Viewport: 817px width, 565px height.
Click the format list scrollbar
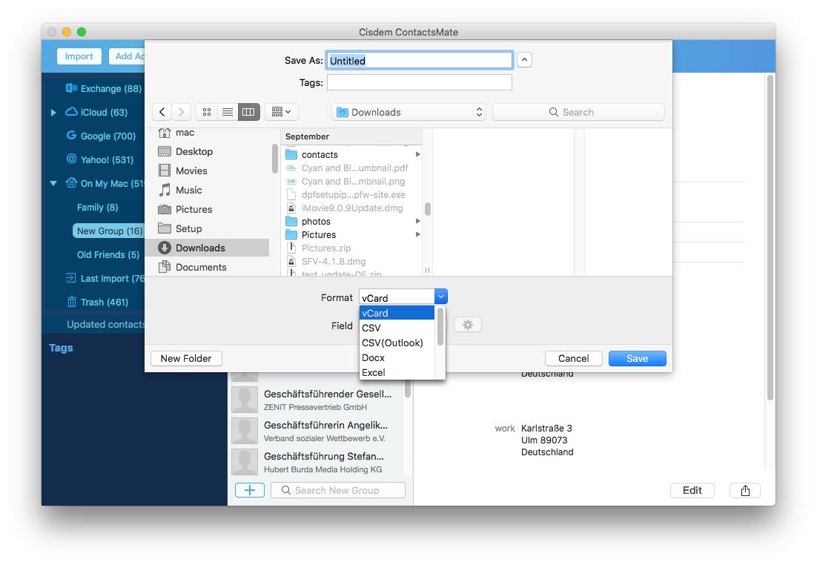point(440,327)
